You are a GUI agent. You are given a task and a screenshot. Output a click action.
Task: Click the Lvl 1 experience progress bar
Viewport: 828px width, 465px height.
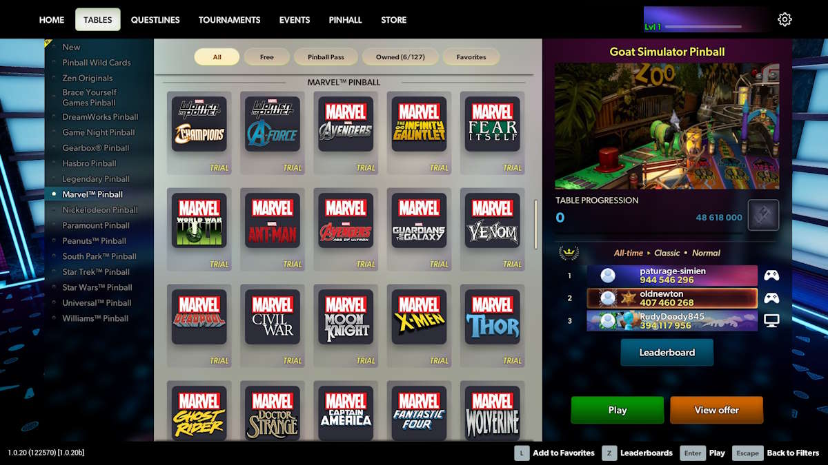(x=703, y=27)
